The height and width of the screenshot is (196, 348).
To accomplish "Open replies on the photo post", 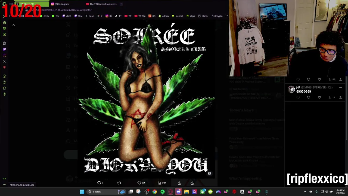I will pyautogui.click(x=100, y=183).
